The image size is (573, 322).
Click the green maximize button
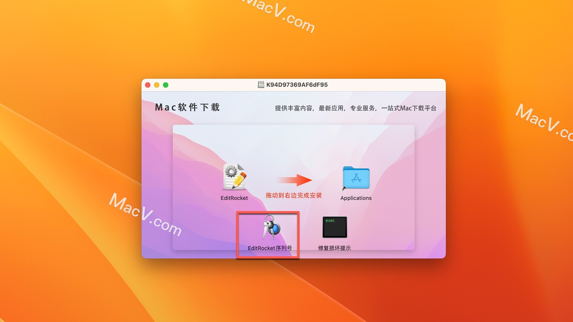[166, 85]
